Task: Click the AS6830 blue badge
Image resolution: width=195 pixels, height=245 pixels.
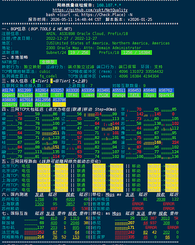Action: pyautogui.click(x=10, y=100)
